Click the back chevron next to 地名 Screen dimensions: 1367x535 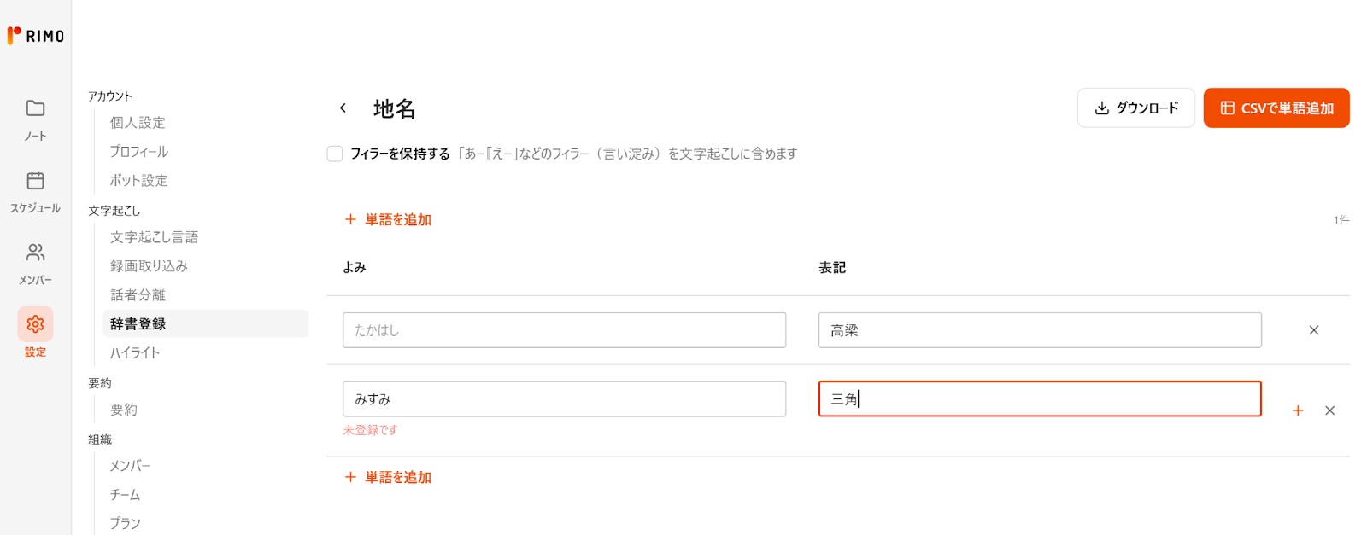click(343, 108)
